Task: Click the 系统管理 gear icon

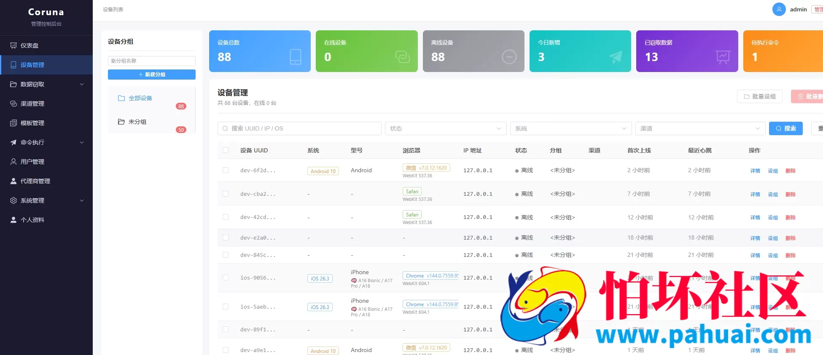Action: [x=13, y=200]
